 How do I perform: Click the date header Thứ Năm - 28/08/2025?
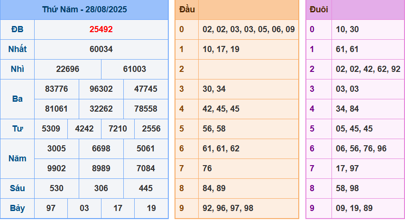[x=84, y=9]
